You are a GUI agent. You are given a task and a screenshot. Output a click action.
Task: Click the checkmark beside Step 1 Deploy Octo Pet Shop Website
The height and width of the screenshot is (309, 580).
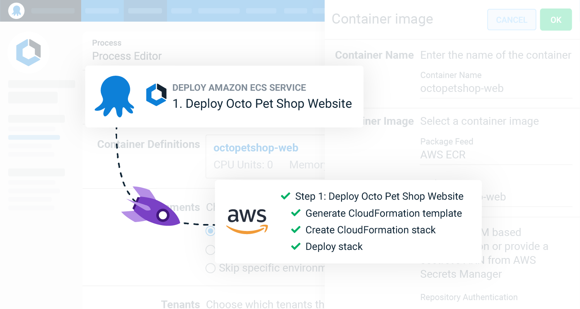click(285, 196)
